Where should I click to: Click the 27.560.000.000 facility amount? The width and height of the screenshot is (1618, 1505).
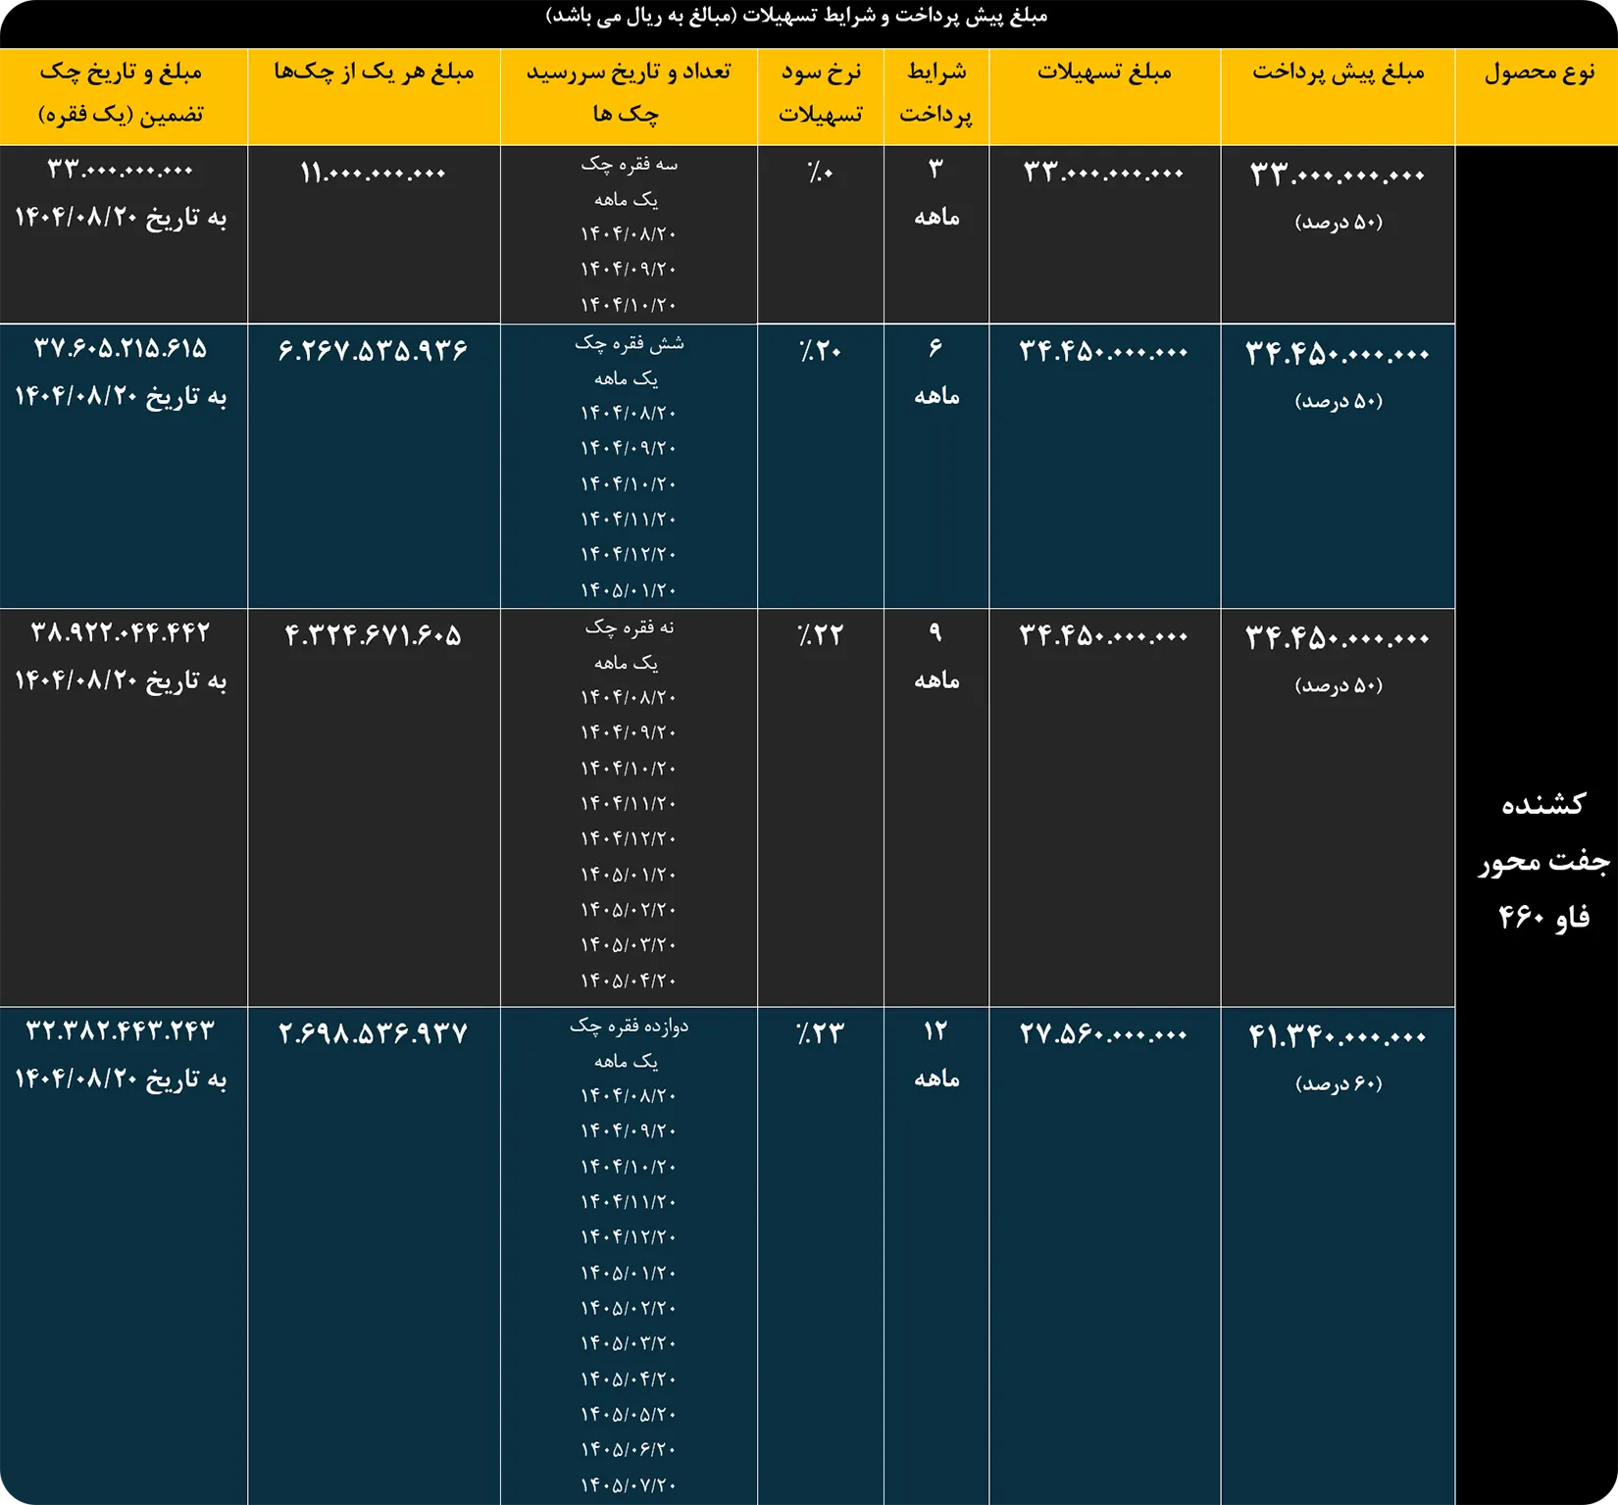click(x=1103, y=1034)
